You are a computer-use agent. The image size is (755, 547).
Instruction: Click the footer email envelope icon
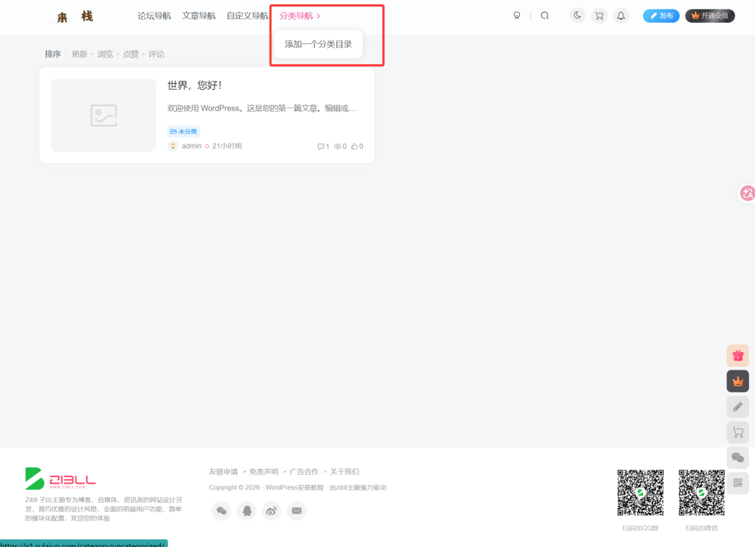tap(296, 510)
